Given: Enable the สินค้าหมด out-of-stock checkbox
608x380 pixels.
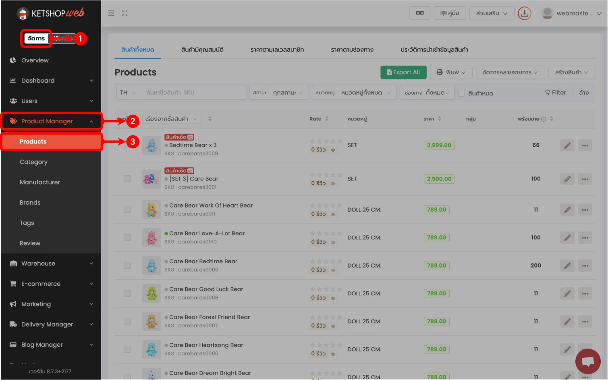Looking at the screenshot, I should pyautogui.click(x=462, y=93).
